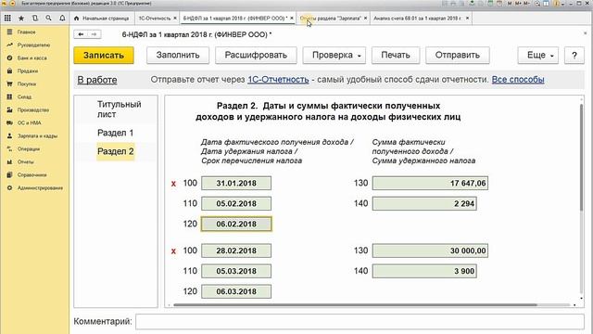Close the 1С-Отчетность tab
The width and height of the screenshot is (593, 334).
click(x=175, y=19)
